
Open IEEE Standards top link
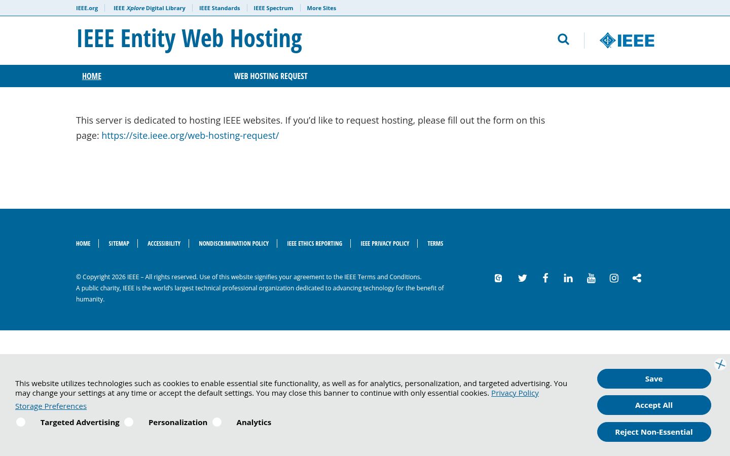220,8
